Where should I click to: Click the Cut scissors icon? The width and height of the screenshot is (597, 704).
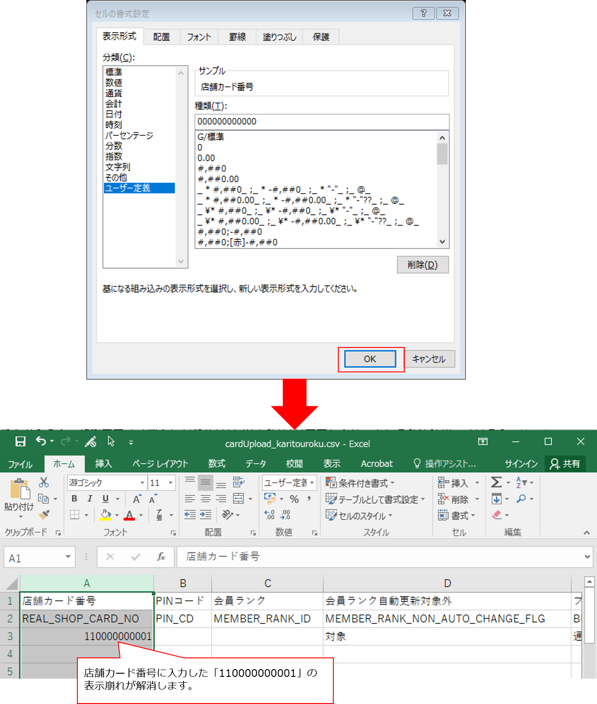click(44, 482)
